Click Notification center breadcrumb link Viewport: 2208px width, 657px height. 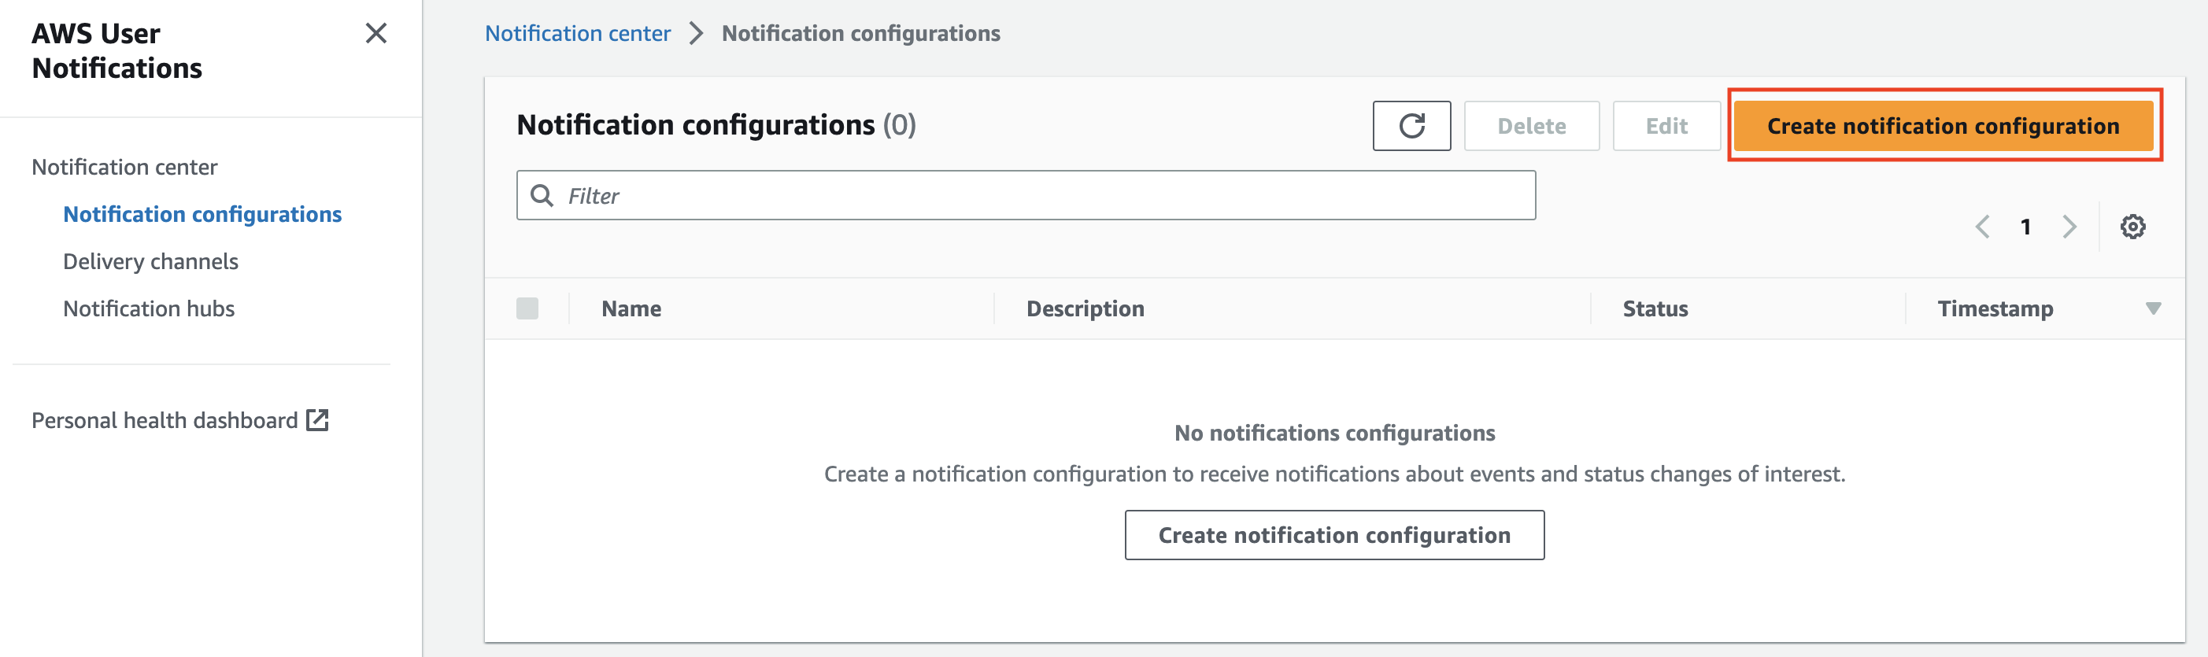(578, 33)
